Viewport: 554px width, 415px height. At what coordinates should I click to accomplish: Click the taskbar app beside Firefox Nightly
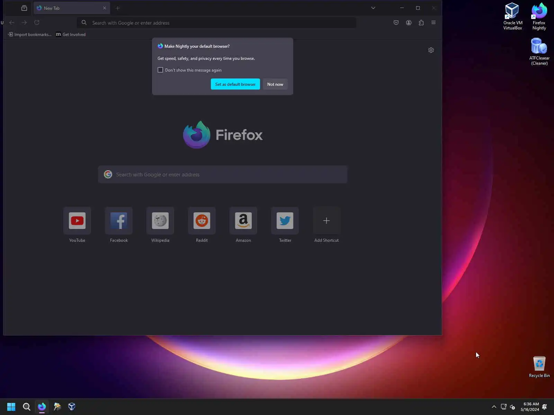click(57, 407)
